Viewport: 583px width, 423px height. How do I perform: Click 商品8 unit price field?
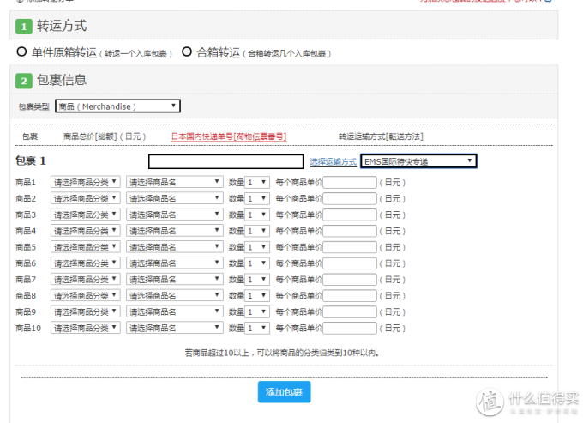[x=350, y=296]
